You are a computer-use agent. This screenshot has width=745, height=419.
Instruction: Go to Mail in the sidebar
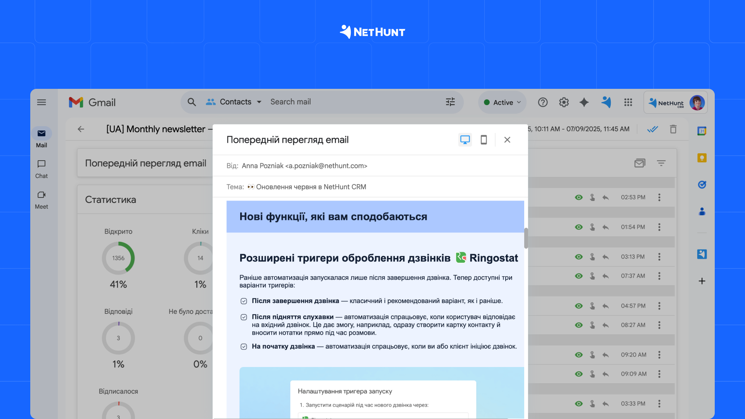click(42, 138)
